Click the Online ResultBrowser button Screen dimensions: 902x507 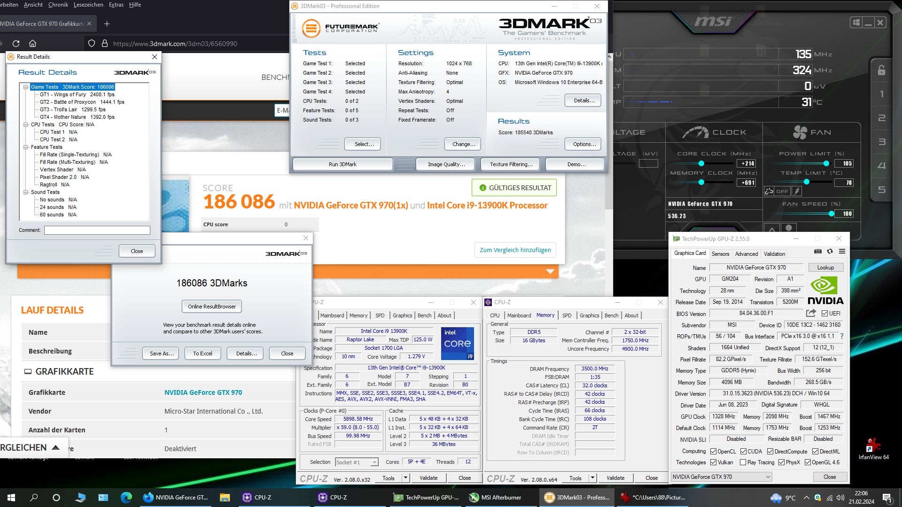[x=212, y=307]
